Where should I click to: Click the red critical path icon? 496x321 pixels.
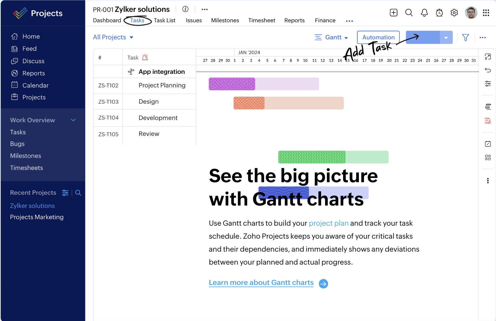(x=488, y=121)
